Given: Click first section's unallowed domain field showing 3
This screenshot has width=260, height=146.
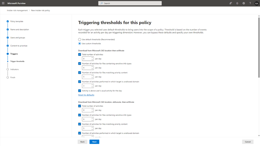Looking at the screenshot, I should (x=88, y=86).
